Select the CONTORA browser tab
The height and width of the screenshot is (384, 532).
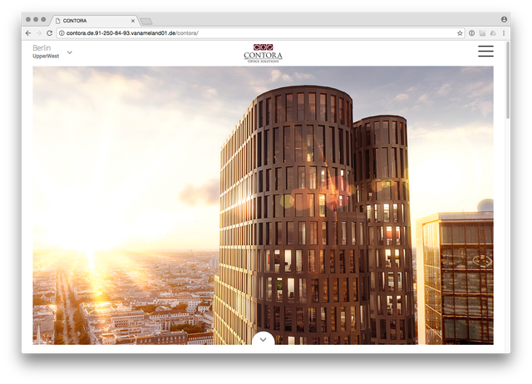coord(87,19)
